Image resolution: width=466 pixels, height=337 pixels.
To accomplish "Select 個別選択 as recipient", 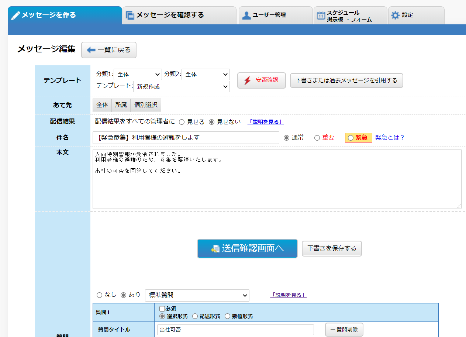I will [146, 105].
